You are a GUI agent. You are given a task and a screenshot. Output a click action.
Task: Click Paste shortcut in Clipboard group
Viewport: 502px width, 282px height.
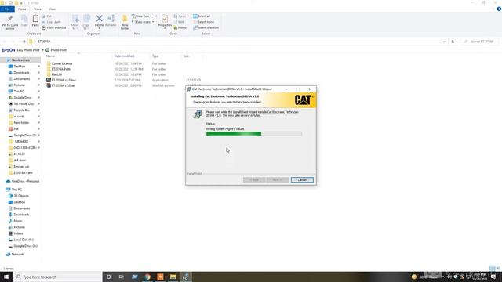(x=54, y=28)
